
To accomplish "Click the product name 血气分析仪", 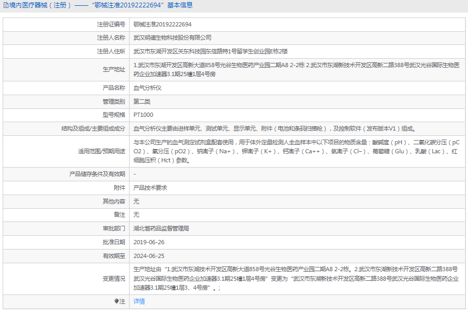I will [148, 88].
